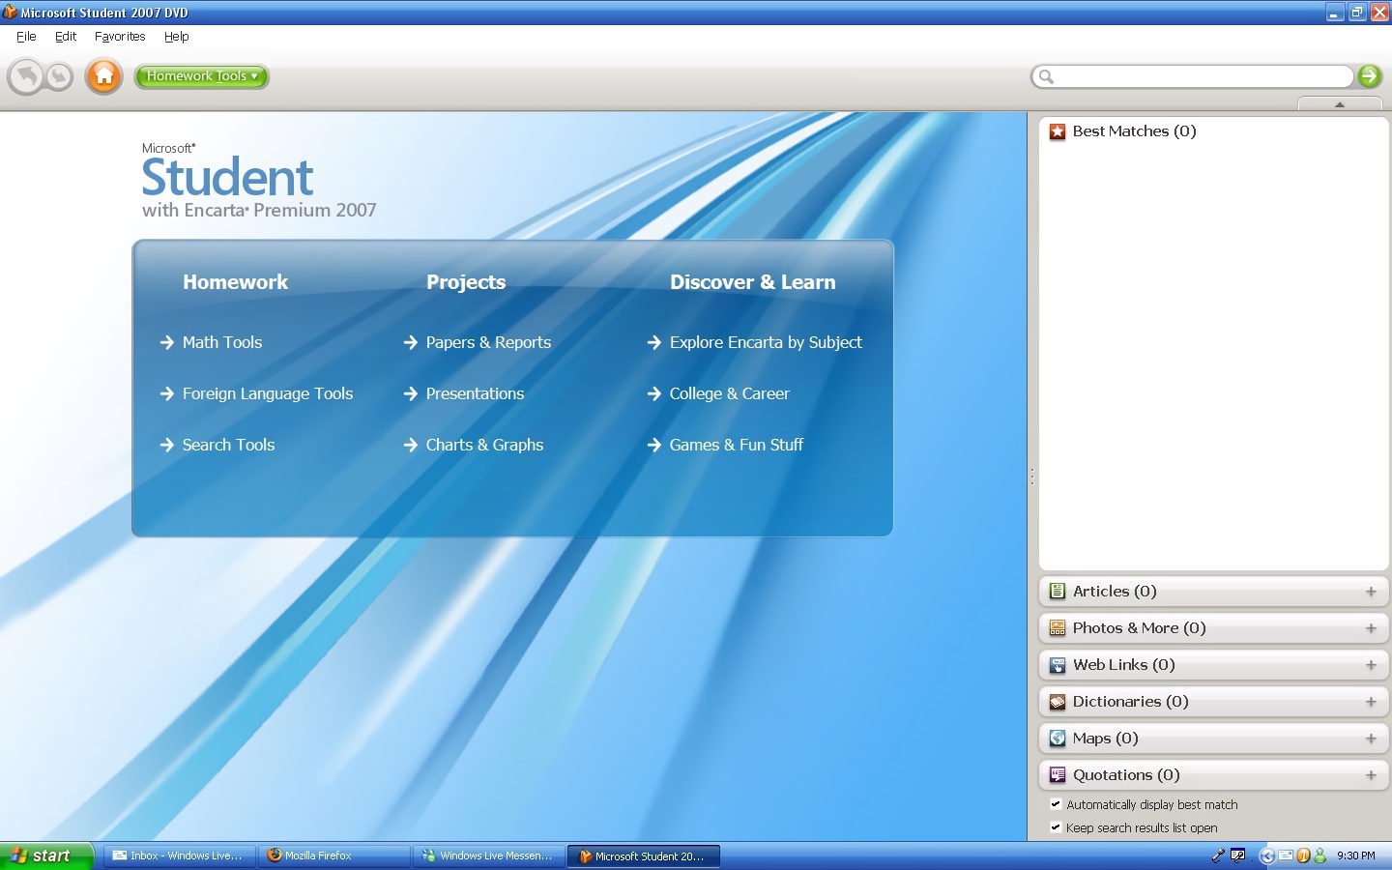Open the Homework Tools dropdown
This screenshot has height=870, width=1392.
(x=201, y=76)
